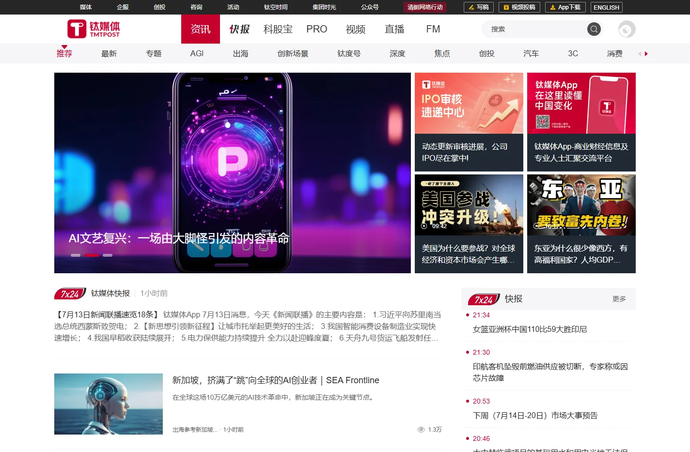Open the IPO审核速递中心 banner image
The width and height of the screenshot is (690, 452).
[469, 103]
